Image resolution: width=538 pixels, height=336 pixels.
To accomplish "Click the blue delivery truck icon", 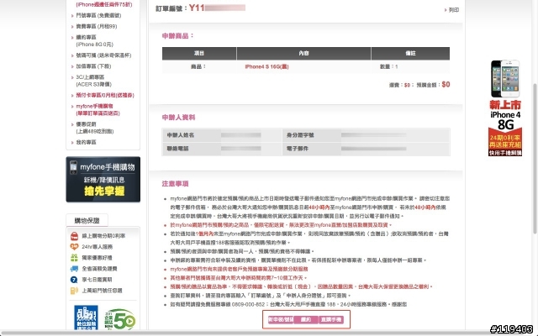I will pyautogui.click(x=74, y=269).
